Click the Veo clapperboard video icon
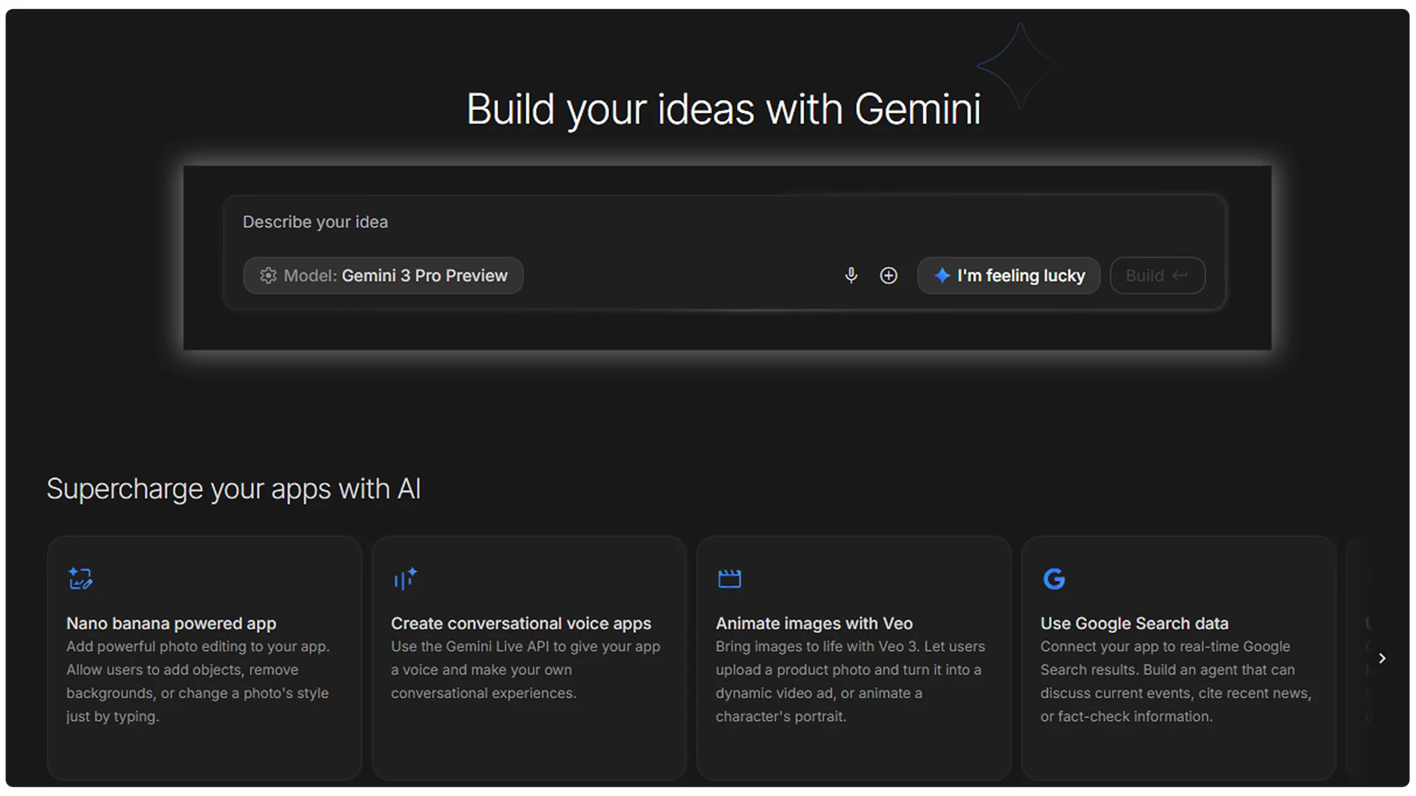This screenshot has height=796, width=1416. click(x=729, y=578)
